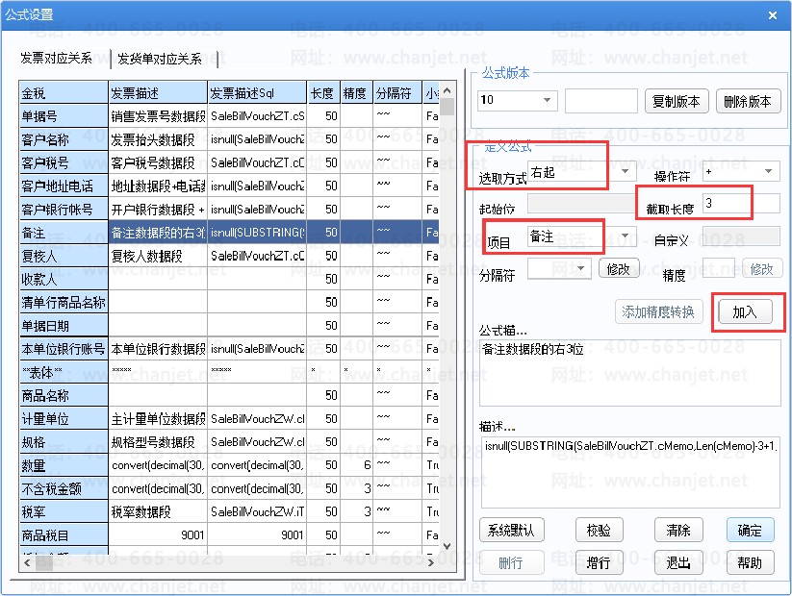The width and height of the screenshot is (792, 596).
Task: Select the 计量单位 row
Action: [x=64, y=418]
